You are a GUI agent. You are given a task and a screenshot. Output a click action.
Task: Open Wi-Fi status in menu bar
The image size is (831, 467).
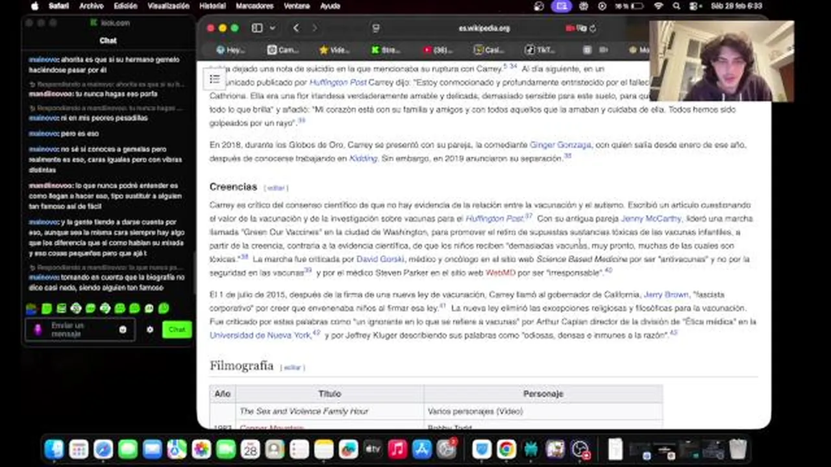(x=659, y=6)
